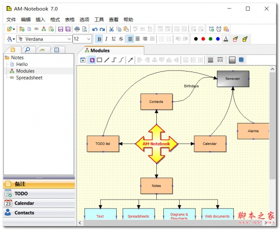Cut the selection with scissors icon
This screenshot has height=230, width=280.
pos(112,29)
